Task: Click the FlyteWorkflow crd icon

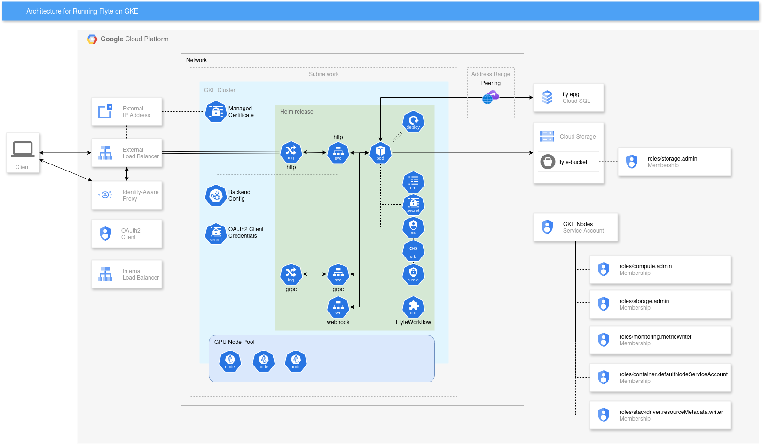Action: [413, 307]
